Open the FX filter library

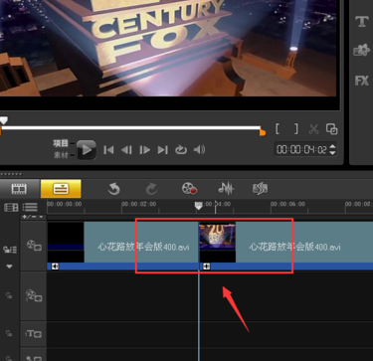pyautogui.click(x=361, y=81)
